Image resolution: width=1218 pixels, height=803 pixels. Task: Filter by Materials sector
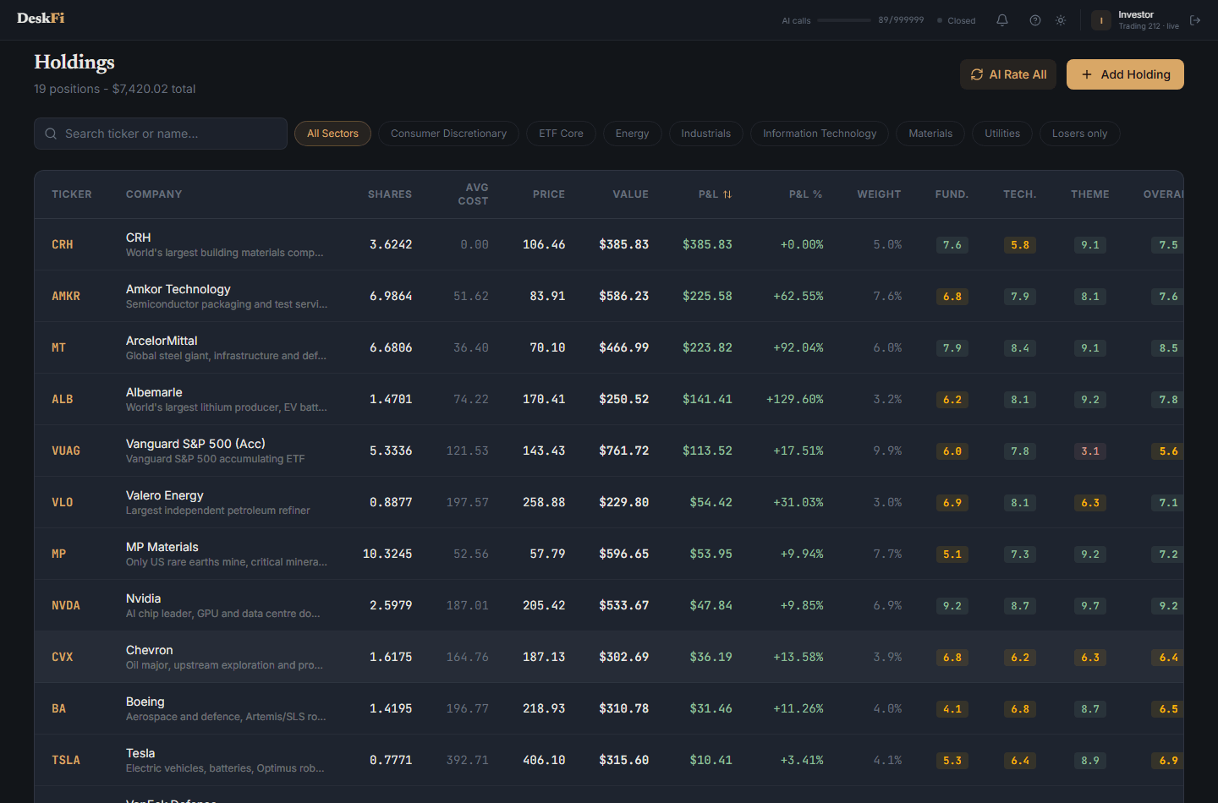pyautogui.click(x=930, y=134)
